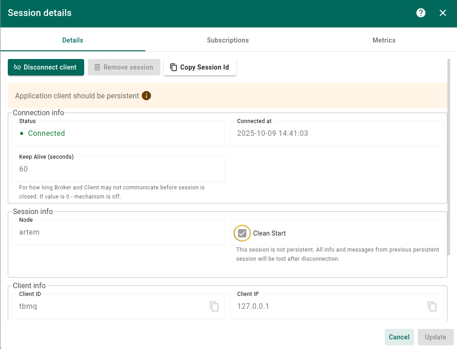Screen dimensions: 457x349
Task: Open the Metrics tab
Action: click(x=383, y=40)
